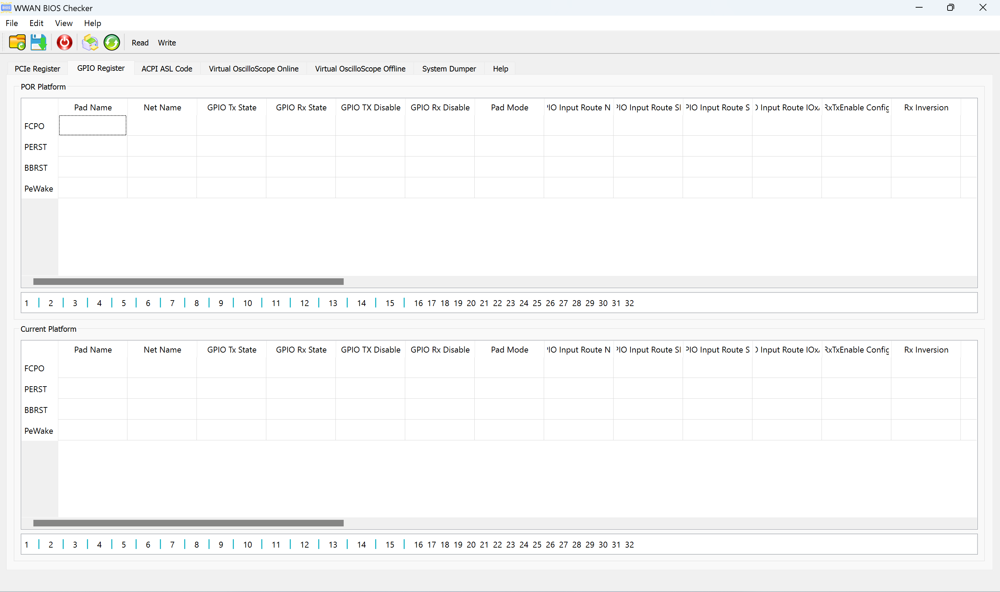1000x592 pixels.
Task: Switch to the PCIe Register tab
Action: coord(37,69)
